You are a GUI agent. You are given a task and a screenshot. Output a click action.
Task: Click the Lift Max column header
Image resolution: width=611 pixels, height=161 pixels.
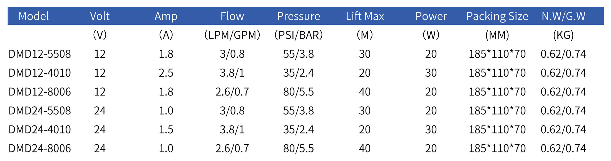[365, 16]
